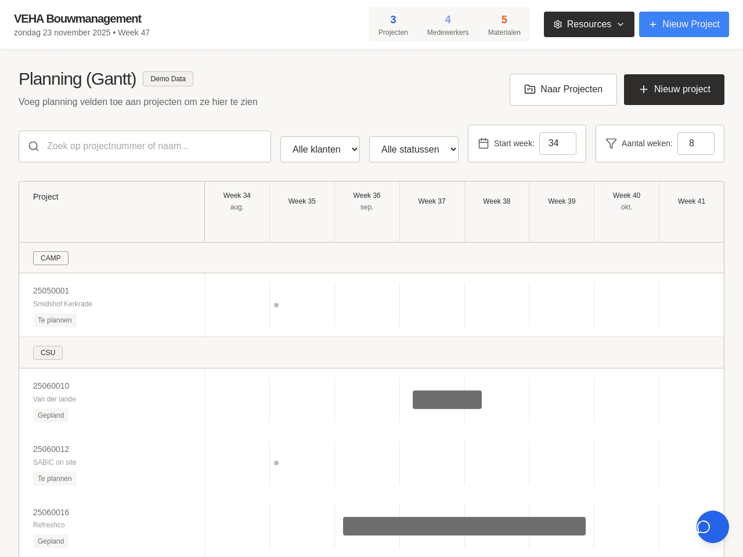Click the Projecten counter stat
This screenshot has height=557, width=743.
pos(393,25)
